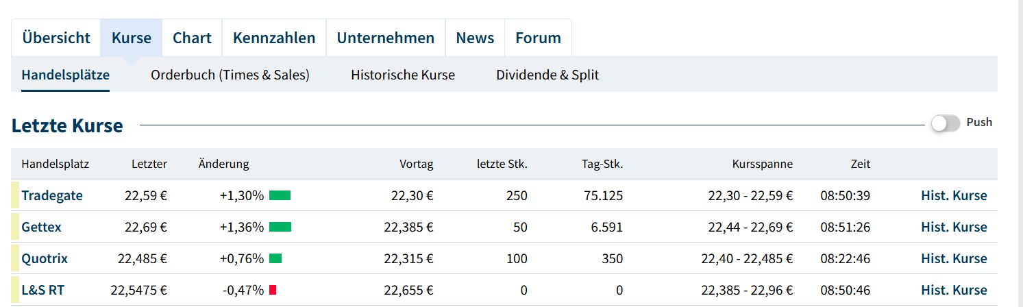The height and width of the screenshot is (307, 1023).
Task: Open the Tradegate exchange link
Action: click(x=52, y=196)
